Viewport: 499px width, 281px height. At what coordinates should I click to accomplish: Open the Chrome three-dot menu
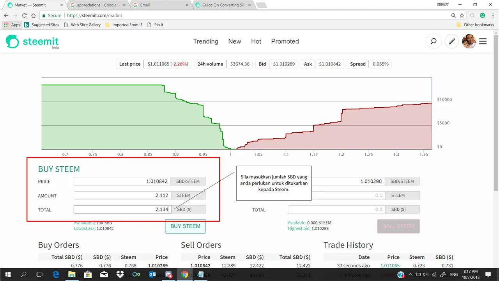click(493, 16)
